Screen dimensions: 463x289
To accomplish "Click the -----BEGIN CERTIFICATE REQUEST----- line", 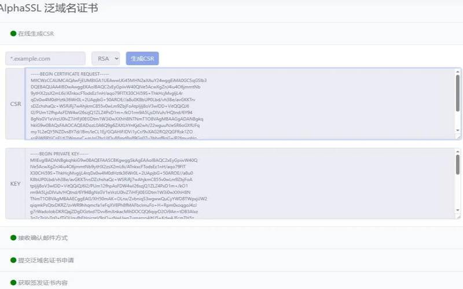I will (x=70, y=74).
